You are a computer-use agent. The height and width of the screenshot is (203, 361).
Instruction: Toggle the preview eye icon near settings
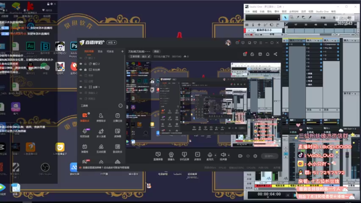click(x=248, y=156)
